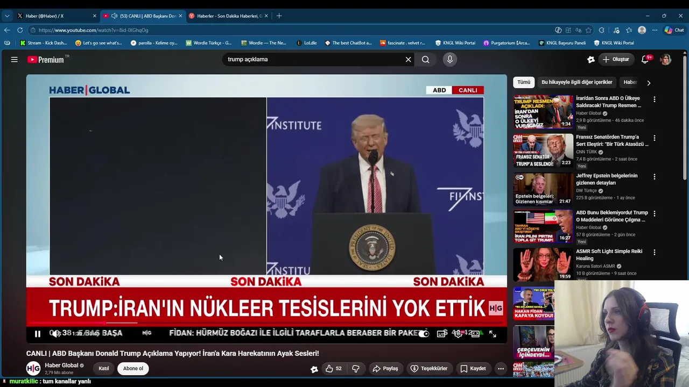
Task: Switch the player to theater mode
Action: [x=475, y=334]
